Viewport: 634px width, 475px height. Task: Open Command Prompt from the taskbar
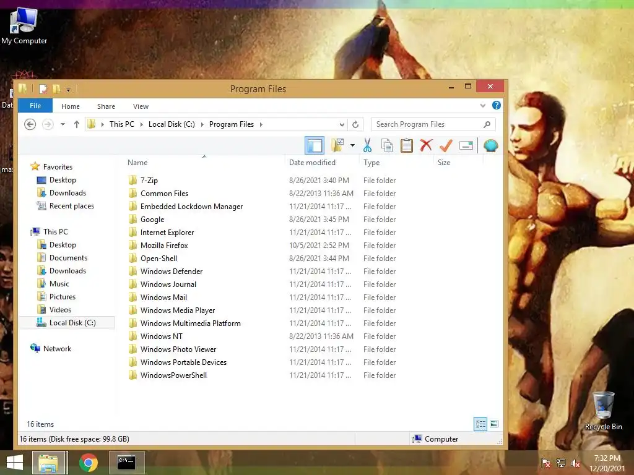coord(126,463)
